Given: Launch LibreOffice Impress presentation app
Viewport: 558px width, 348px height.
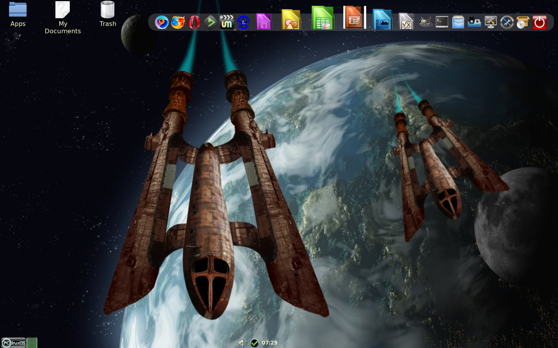Looking at the screenshot, I should [353, 18].
